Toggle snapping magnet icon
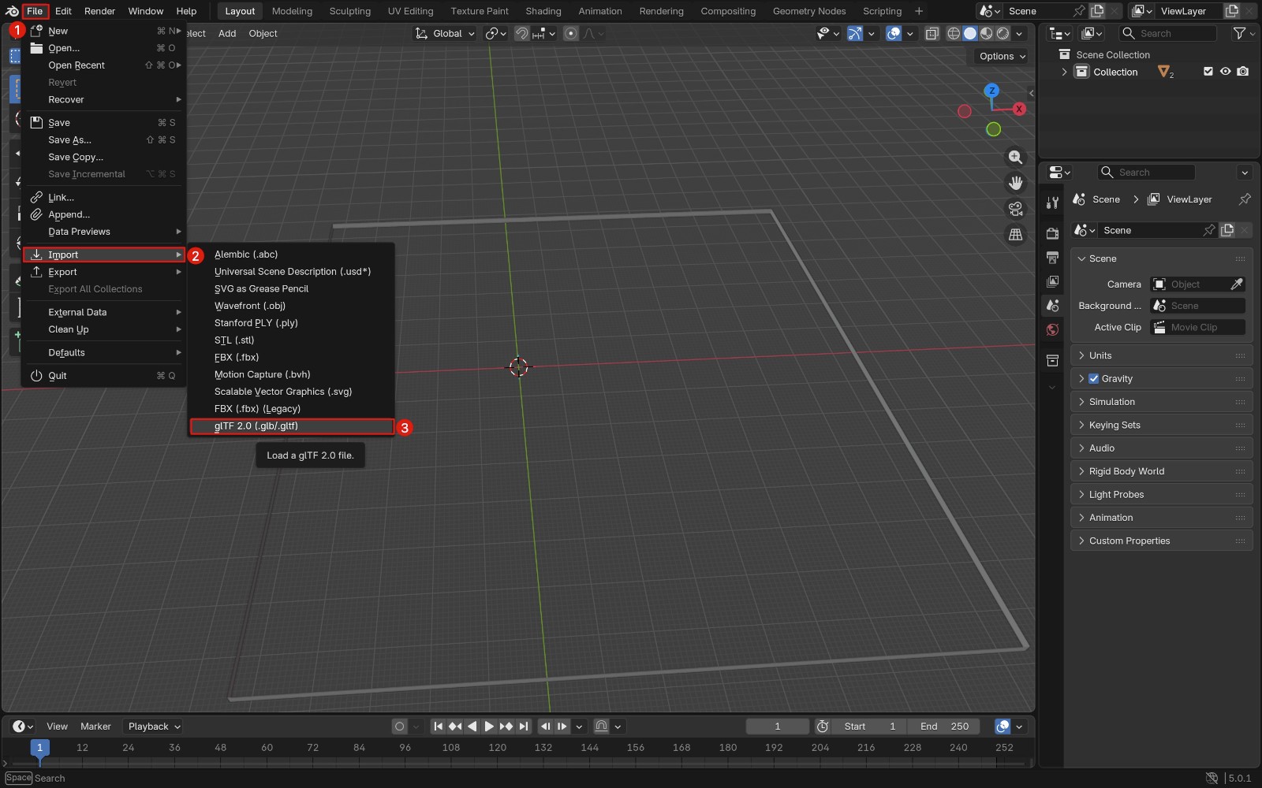Image resolution: width=1262 pixels, height=788 pixels. (521, 33)
